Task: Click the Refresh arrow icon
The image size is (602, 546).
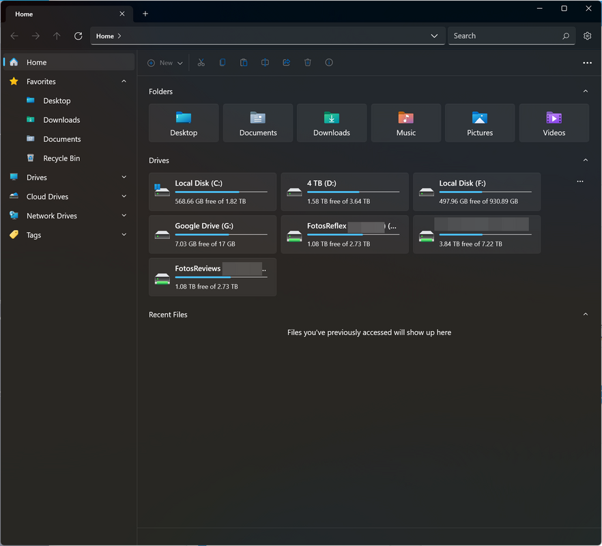Action: click(x=78, y=35)
